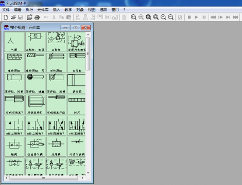The width and height of the screenshot is (242, 185).
Task: Open the 元件库 menu
Action: coord(43,10)
